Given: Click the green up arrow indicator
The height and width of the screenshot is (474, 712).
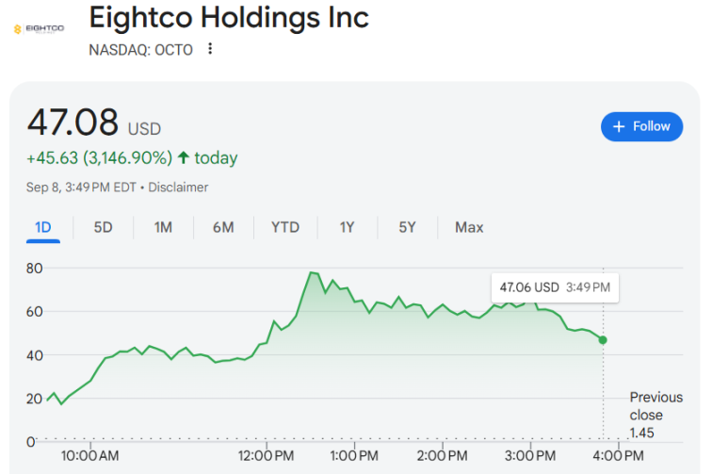Looking at the screenshot, I should pos(184,158).
